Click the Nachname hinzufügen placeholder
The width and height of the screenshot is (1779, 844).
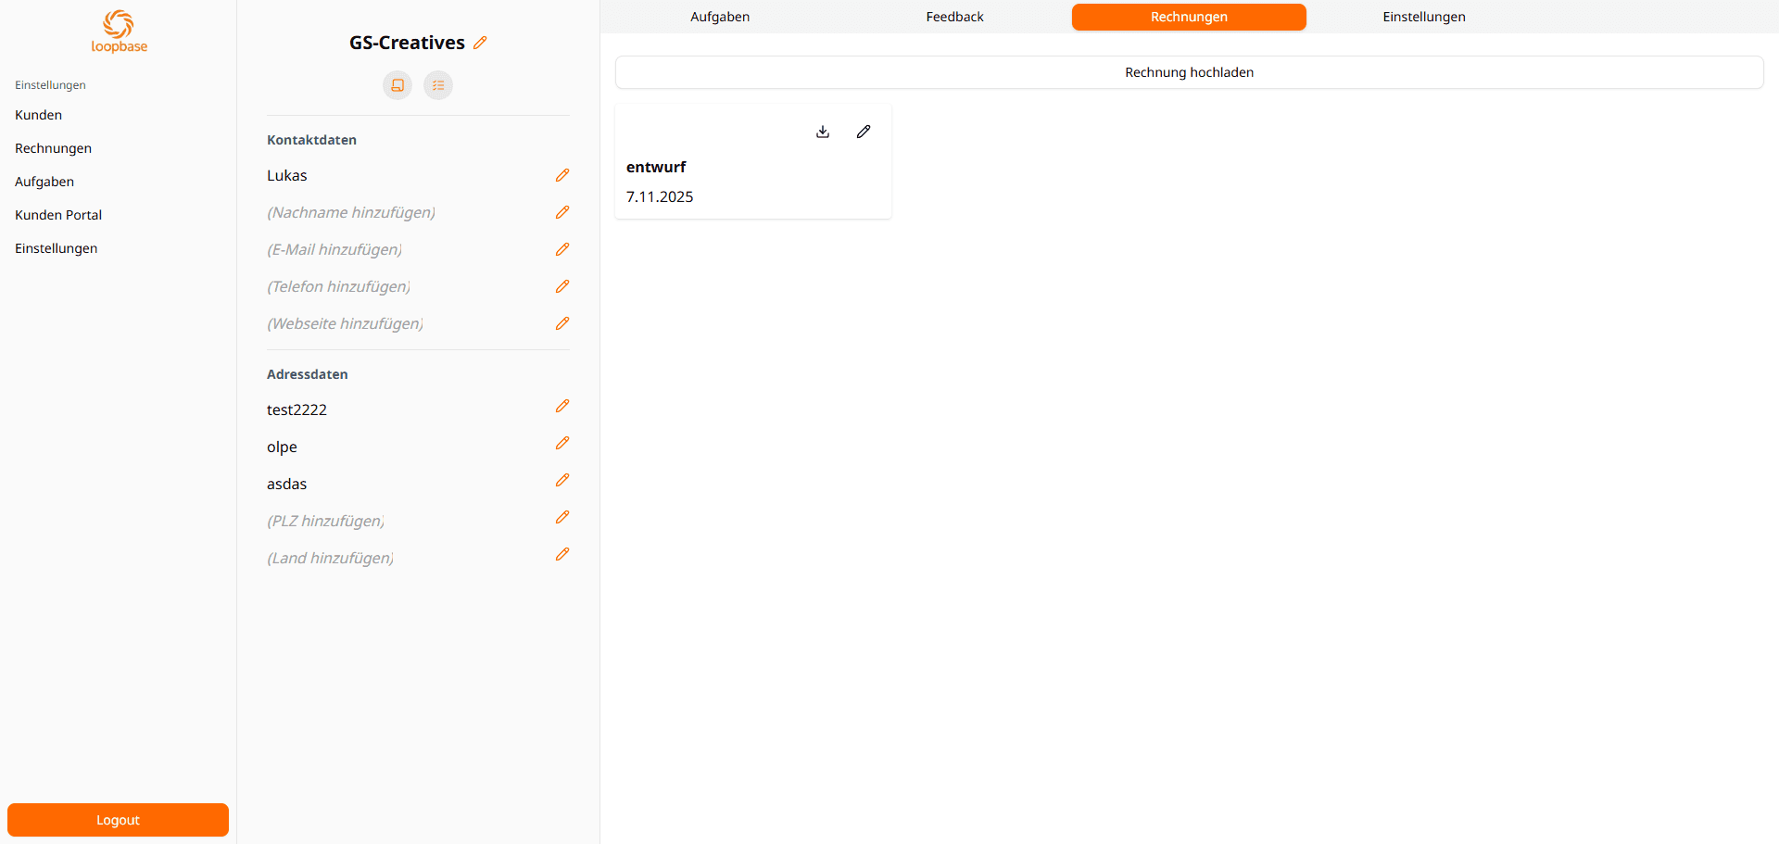pos(351,212)
